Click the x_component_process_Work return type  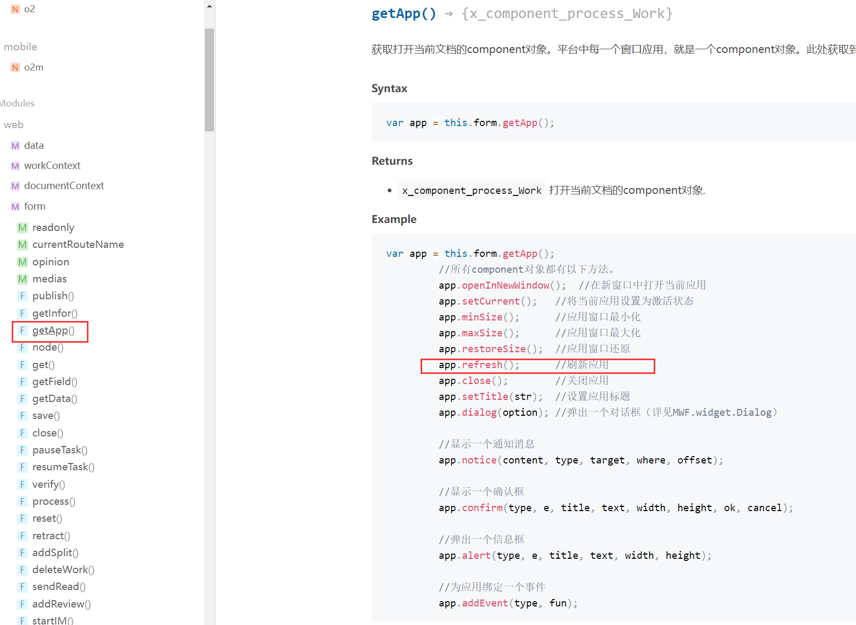click(471, 191)
